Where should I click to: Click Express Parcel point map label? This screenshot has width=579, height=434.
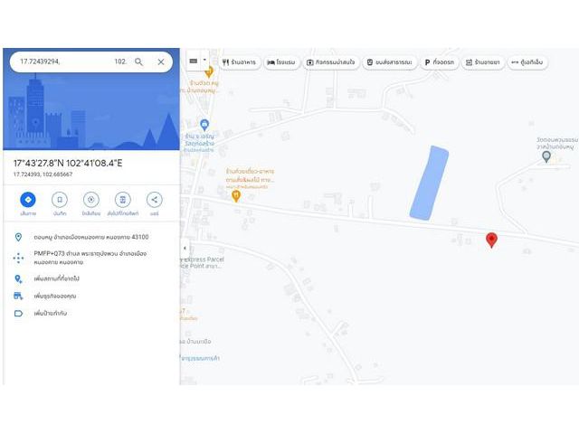click(202, 262)
